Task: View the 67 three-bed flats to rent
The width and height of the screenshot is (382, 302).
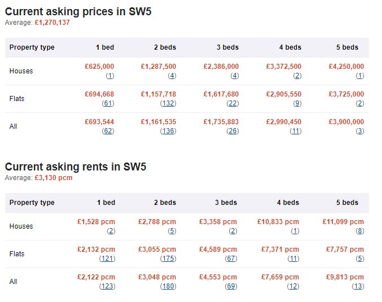Action: tap(231, 259)
